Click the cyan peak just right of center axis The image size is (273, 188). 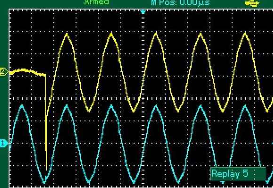156,106
